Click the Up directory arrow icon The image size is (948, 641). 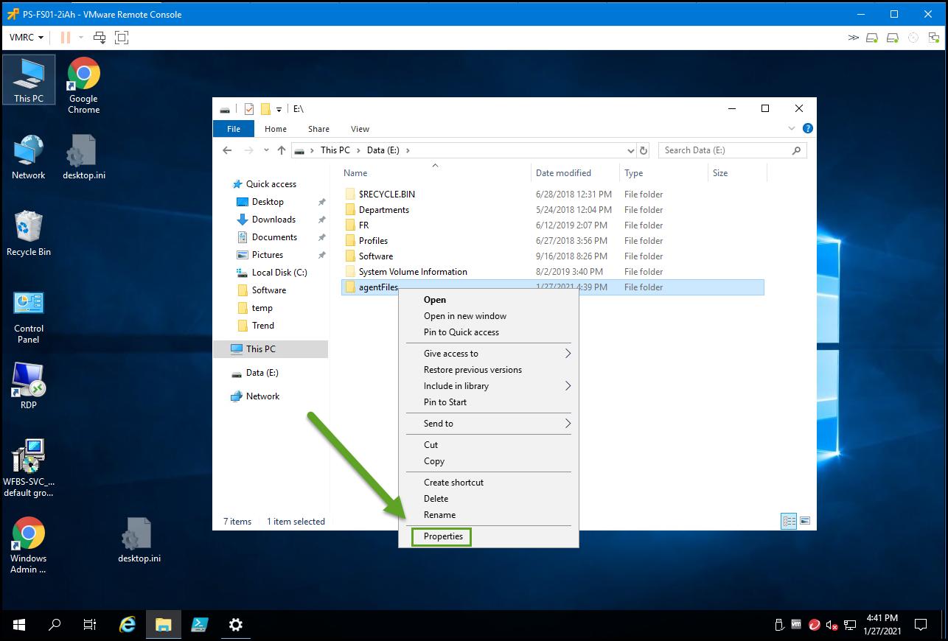point(281,150)
